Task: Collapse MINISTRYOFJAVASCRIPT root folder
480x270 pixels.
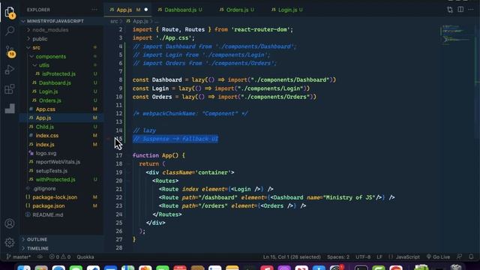Action: tap(61, 21)
